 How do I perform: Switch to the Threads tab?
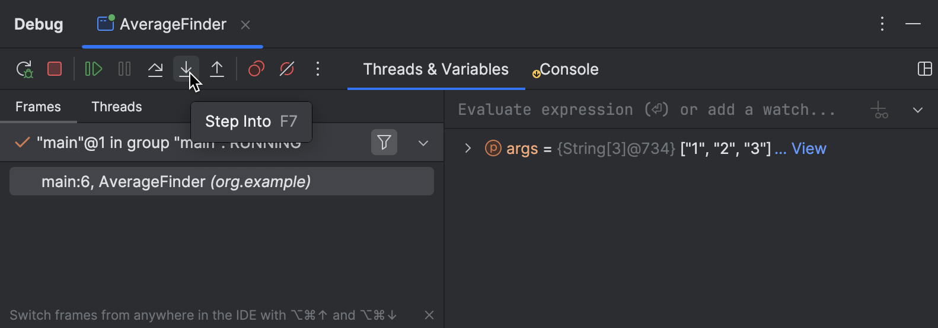(117, 107)
